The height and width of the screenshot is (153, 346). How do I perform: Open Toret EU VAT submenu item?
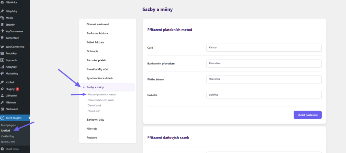point(8,142)
